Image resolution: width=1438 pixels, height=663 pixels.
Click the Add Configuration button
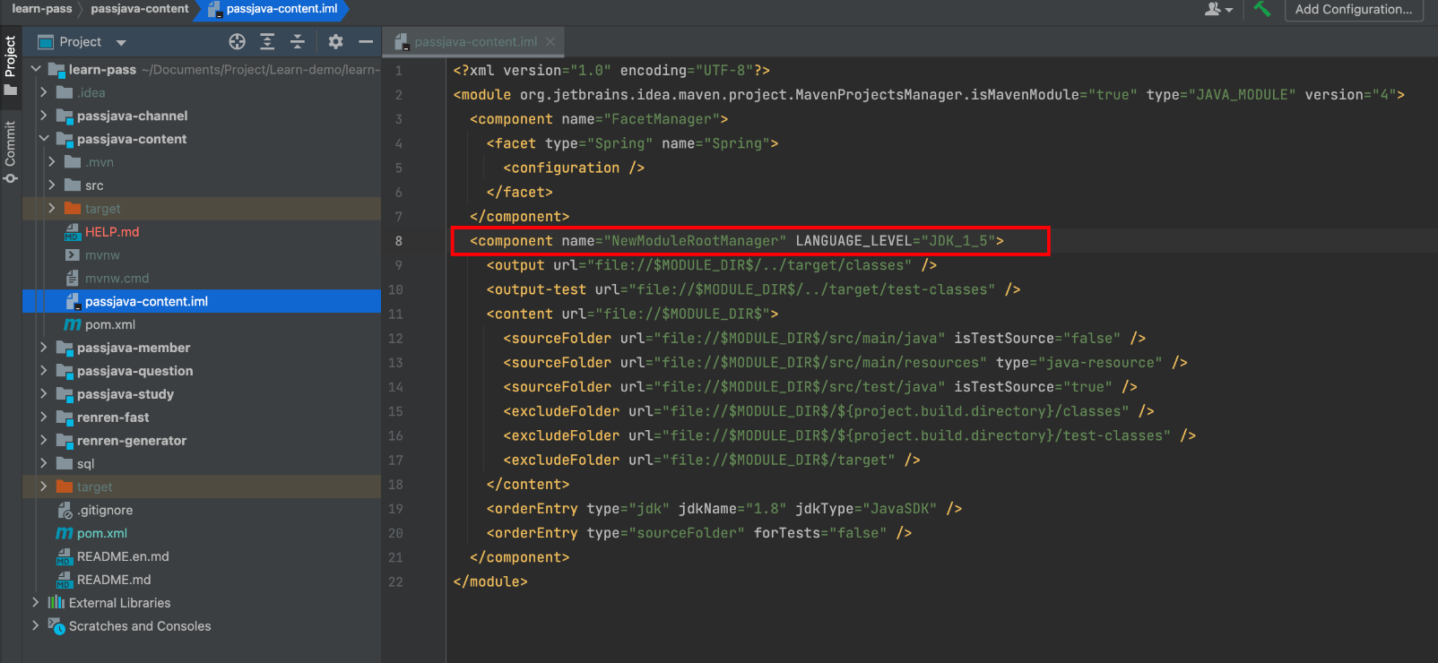[x=1353, y=9]
